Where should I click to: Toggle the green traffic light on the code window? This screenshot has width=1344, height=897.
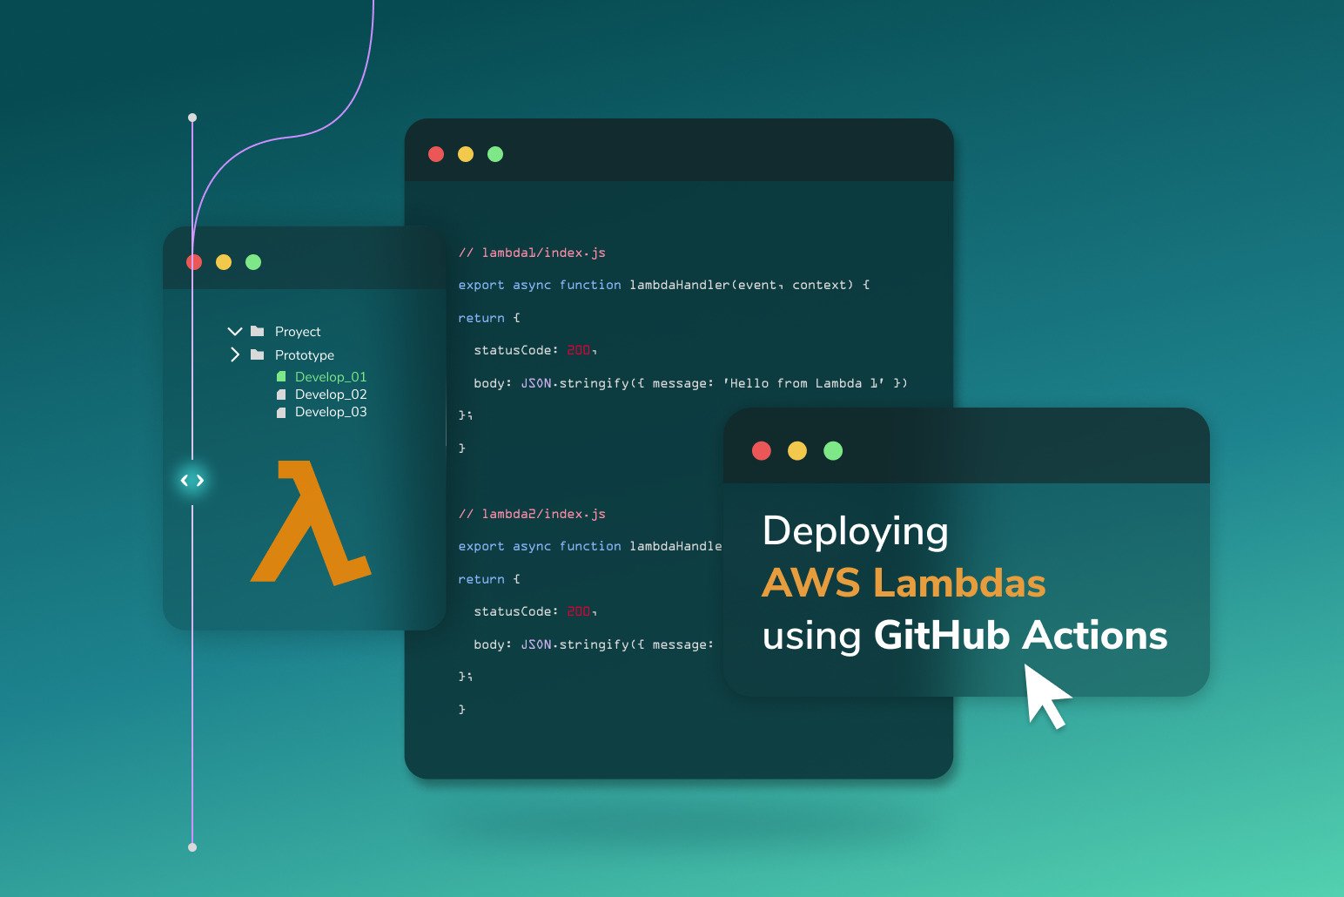click(495, 154)
